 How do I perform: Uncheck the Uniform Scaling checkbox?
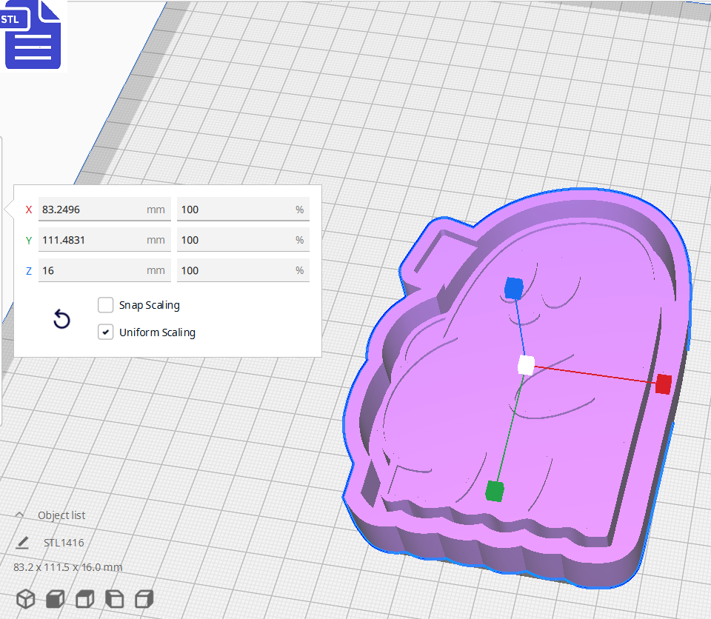tap(106, 332)
